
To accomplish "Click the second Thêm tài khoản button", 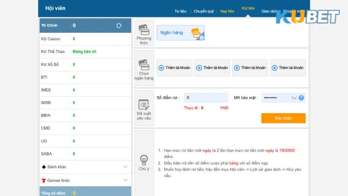I will [x=212, y=68].
